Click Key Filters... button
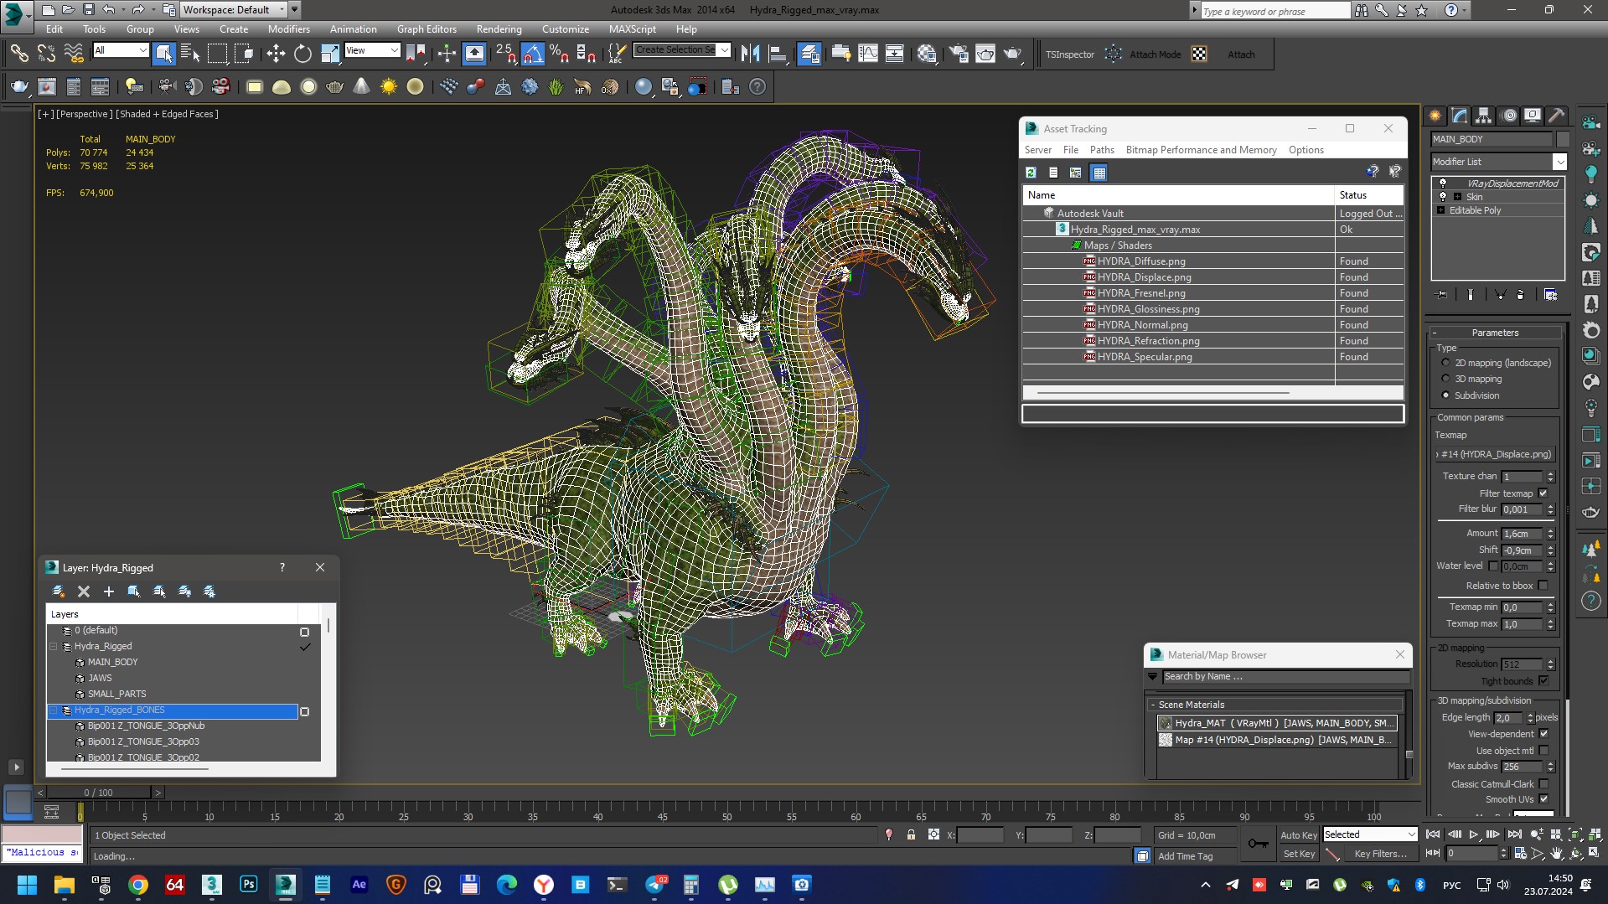This screenshot has height=904, width=1608. pos(1380,854)
